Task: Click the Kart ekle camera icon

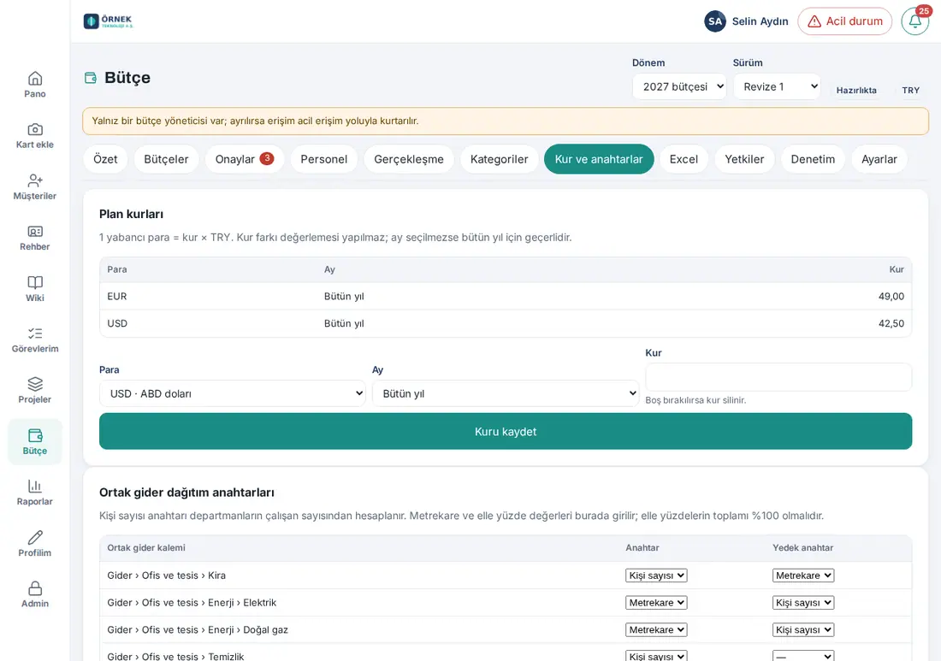Action: point(35,130)
